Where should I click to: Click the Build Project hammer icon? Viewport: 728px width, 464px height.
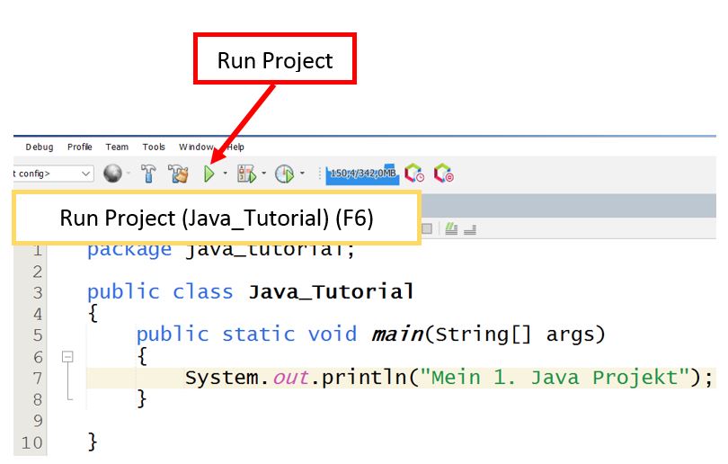[x=148, y=174]
